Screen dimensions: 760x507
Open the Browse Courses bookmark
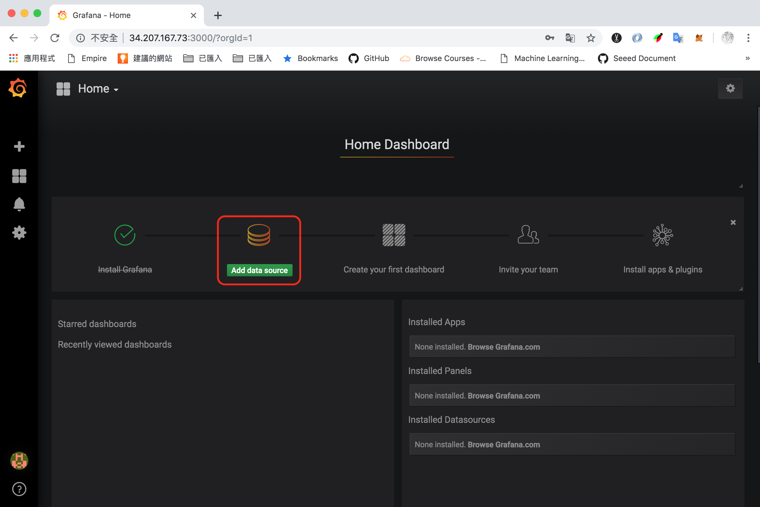pos(443,58)
